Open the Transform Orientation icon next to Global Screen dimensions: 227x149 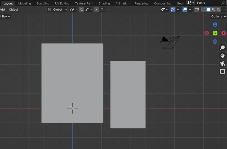click(x=50, y=10)
